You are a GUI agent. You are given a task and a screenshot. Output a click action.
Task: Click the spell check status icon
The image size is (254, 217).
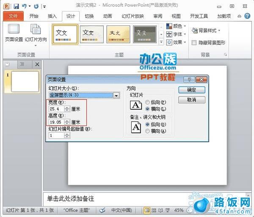point(102,210)
